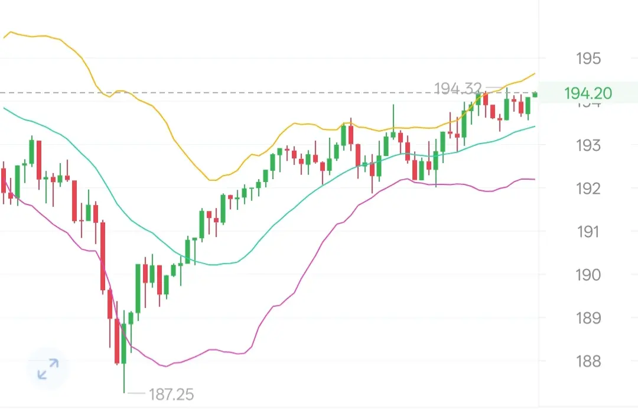Screen dimensions: 638x409
Task: Click the 187.25 low price label
Action: (x=171, y=394)
